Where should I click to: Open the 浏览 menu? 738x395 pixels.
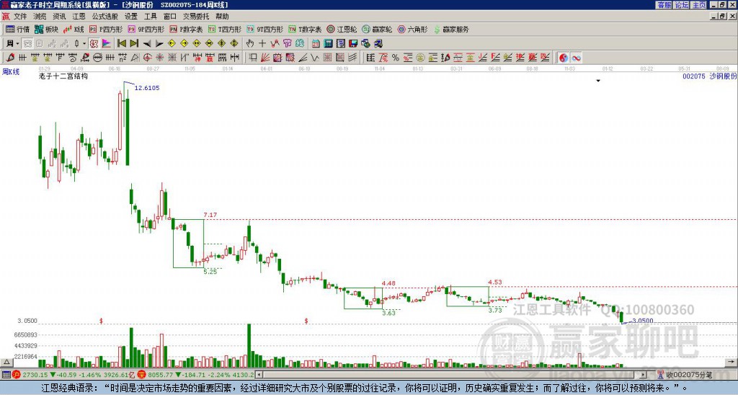click(40, 17)
